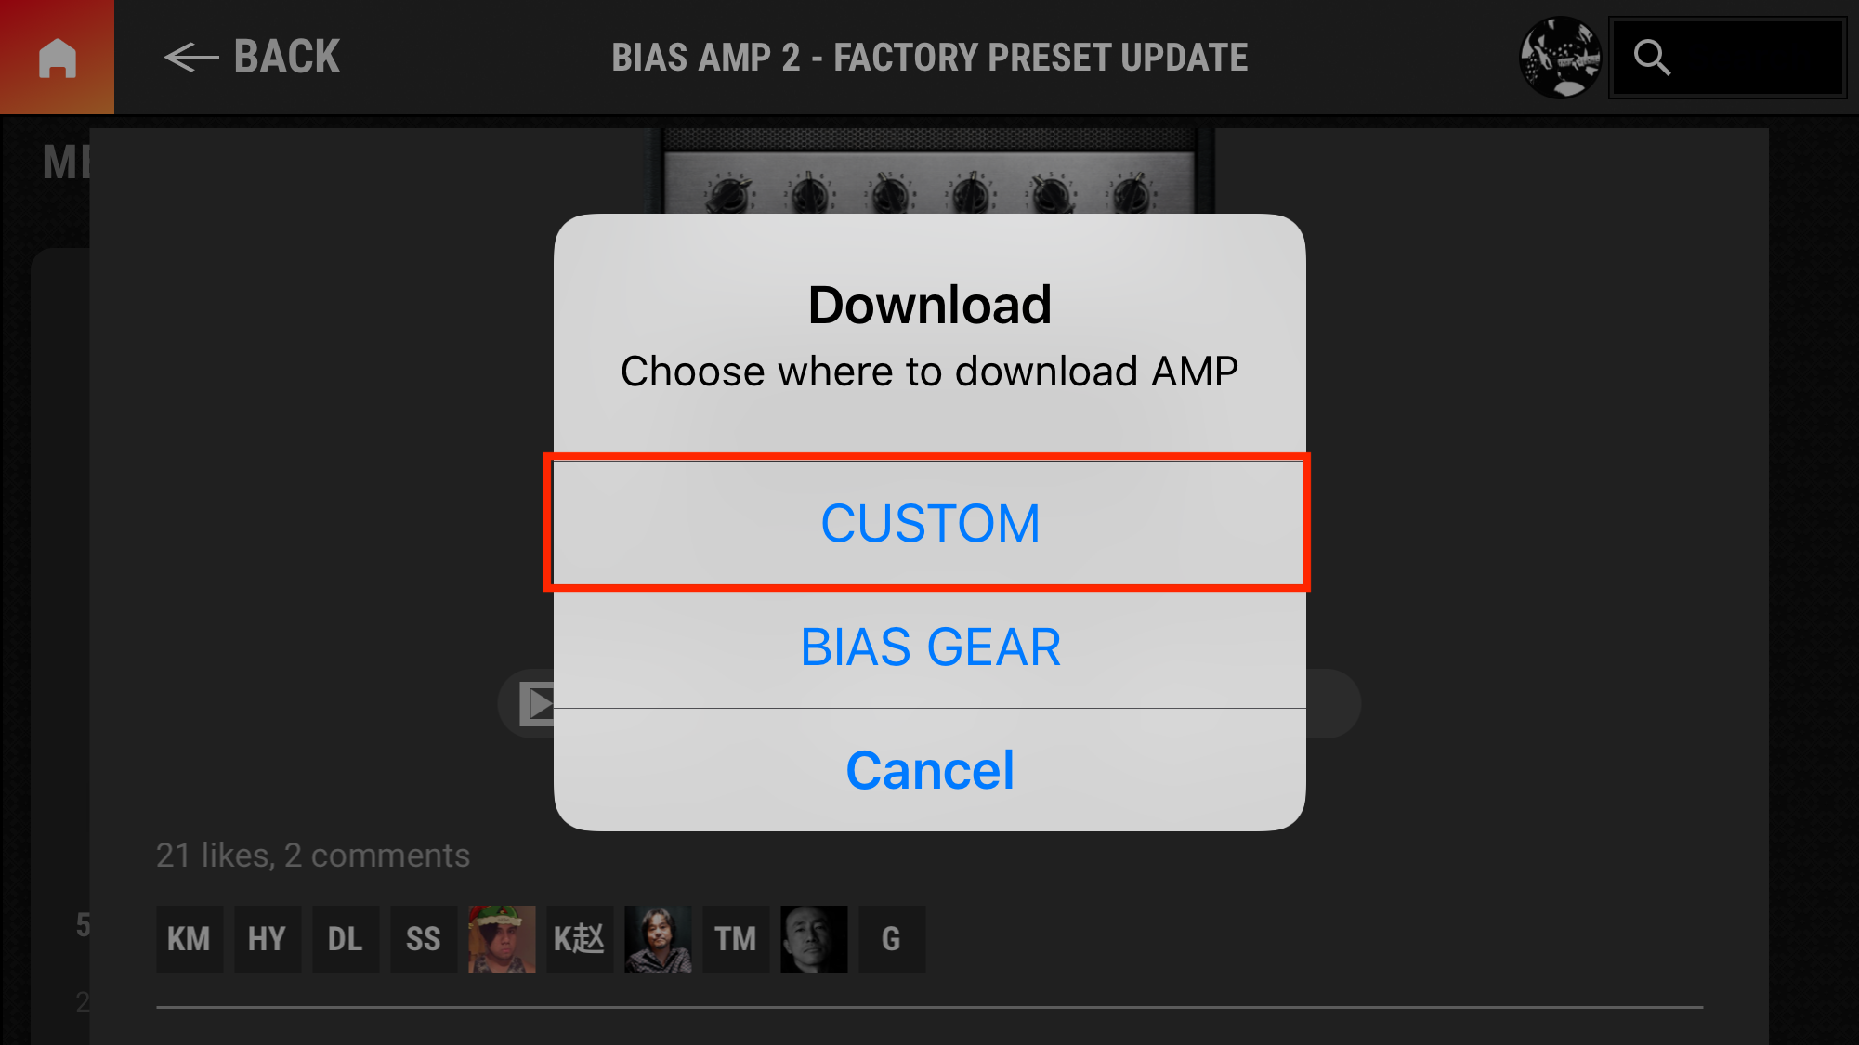Open the K赵 user avatar
Screen dimensions: 1859x1045
tap(580, 939)
